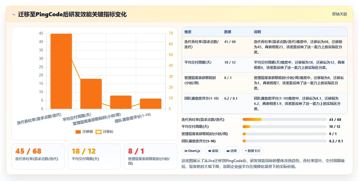Select the 进度 tag
The image size is (359, 181).
pos(232,151)
